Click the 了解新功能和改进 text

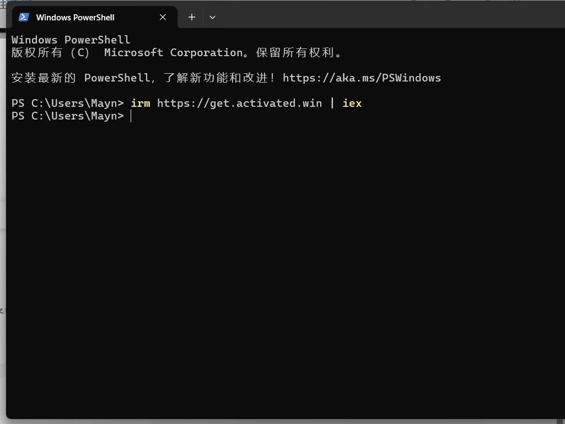click(x=216, y=78)
